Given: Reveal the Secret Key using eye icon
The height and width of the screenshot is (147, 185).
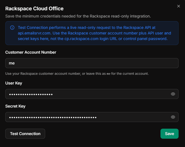Looking at the screenshot, I should pyautogui.click(x=173, y=117).
